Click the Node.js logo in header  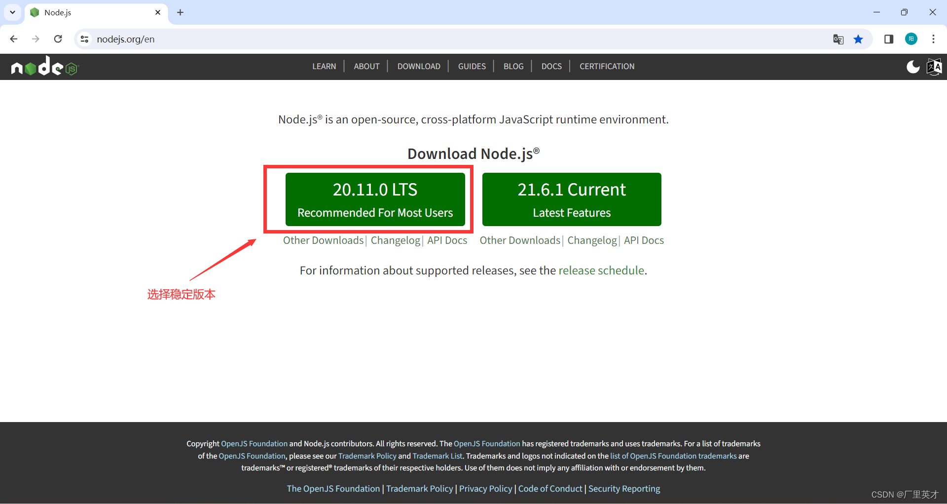[x=44, y=66]
